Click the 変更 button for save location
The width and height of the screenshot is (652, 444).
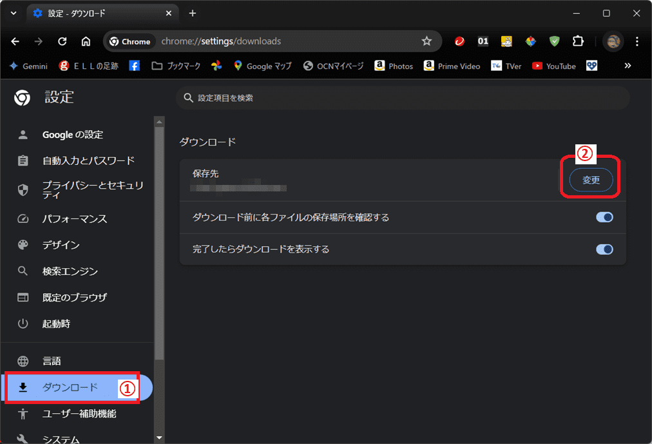point(591,180)
